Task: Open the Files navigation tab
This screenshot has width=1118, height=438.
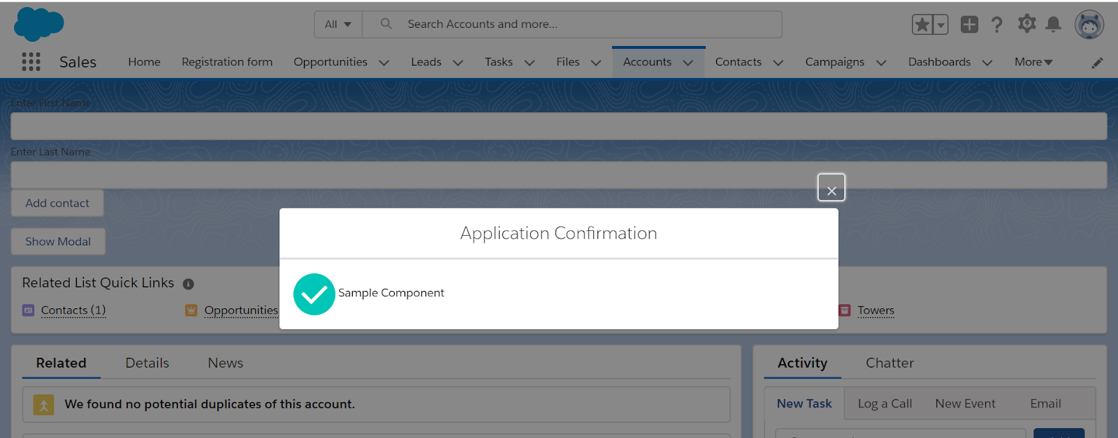Action: pyautogui.click(x=568, y=62)
